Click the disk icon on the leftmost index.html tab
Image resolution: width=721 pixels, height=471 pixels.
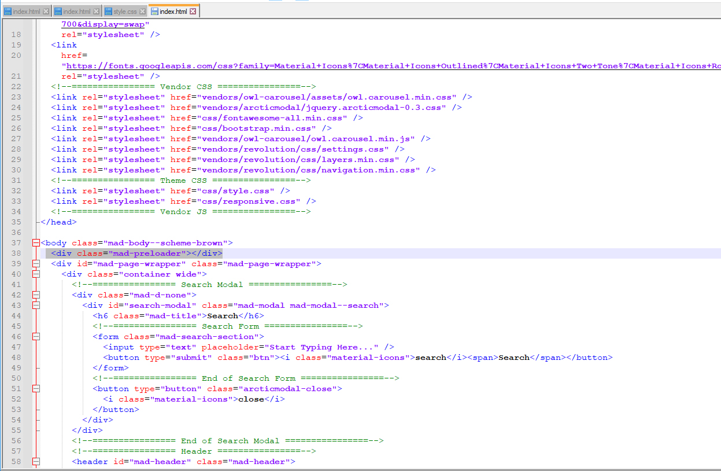pos(8,12)
